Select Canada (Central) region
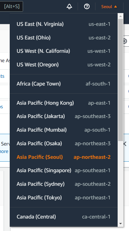This screenshot has width=129, height=231. (64, 217)
